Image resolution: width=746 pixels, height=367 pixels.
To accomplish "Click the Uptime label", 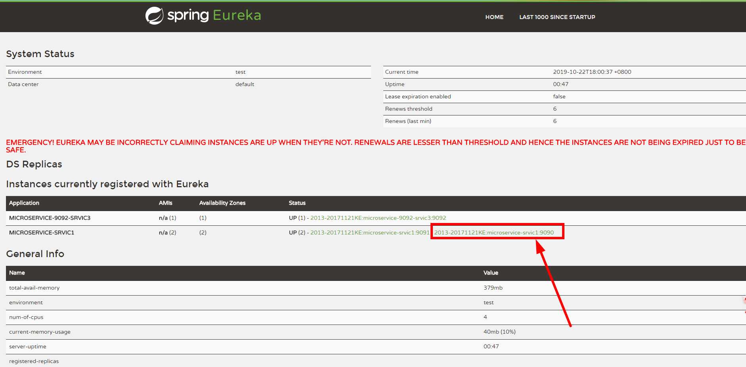I will (x=394, y=84).
